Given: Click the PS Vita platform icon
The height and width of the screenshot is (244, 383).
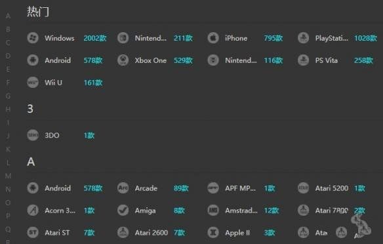Looking at the screenshot, I should (303, 60).
